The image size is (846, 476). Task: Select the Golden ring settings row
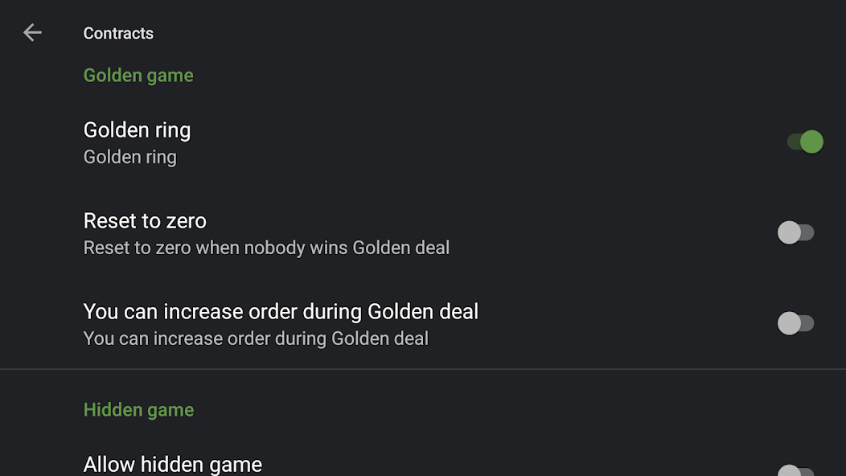(x=322, y=142)
